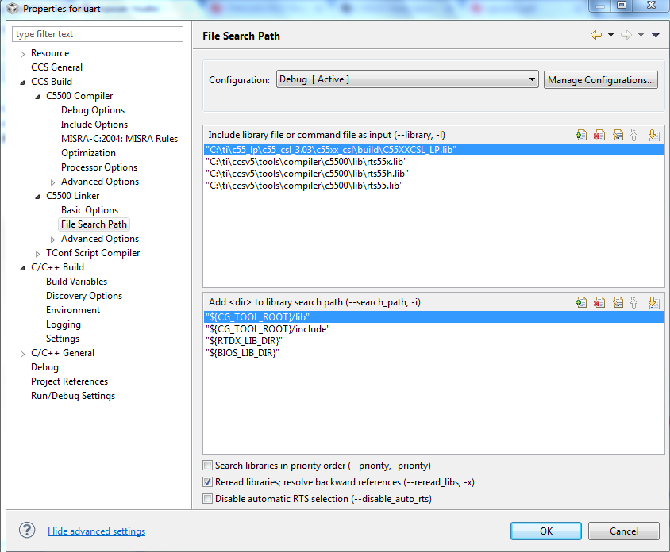Select Processor Options
Viewport: 670px width, 552px height.
point(99,167)
